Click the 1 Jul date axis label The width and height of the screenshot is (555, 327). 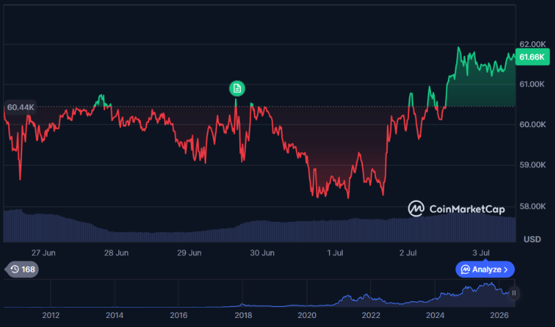tap(335, 253)
